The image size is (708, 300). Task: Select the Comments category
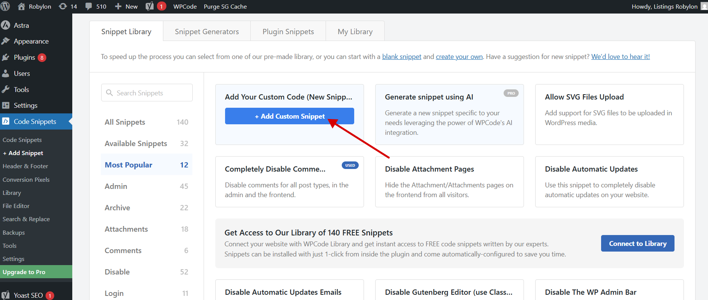click(146, 250)
